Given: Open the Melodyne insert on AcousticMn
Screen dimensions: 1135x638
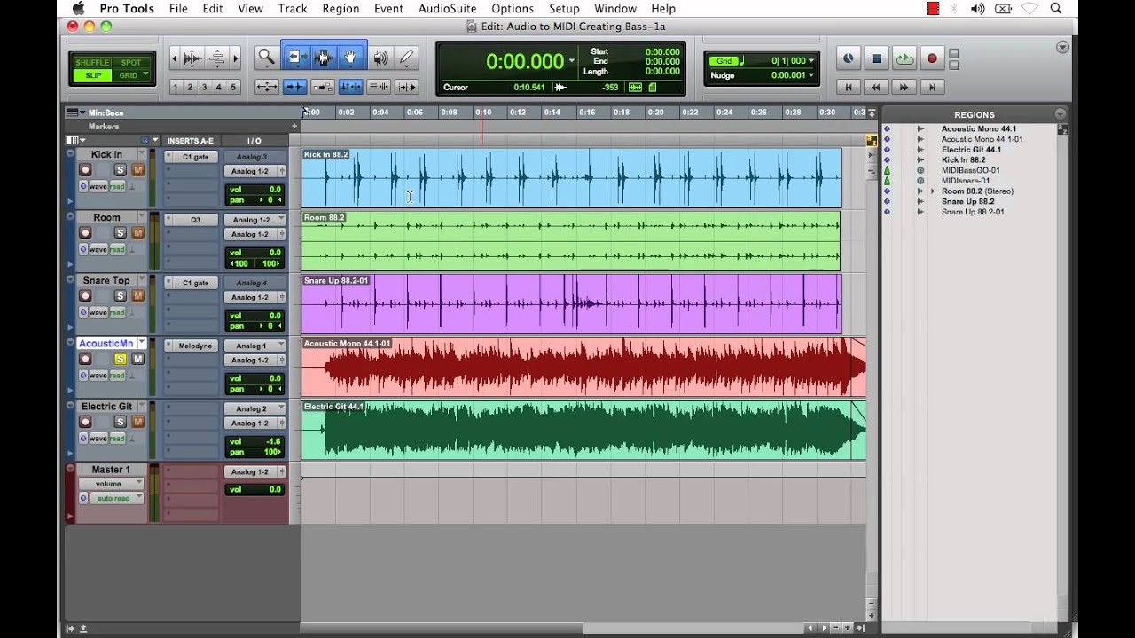Looking at the screenshot, I should click(194, 346).
